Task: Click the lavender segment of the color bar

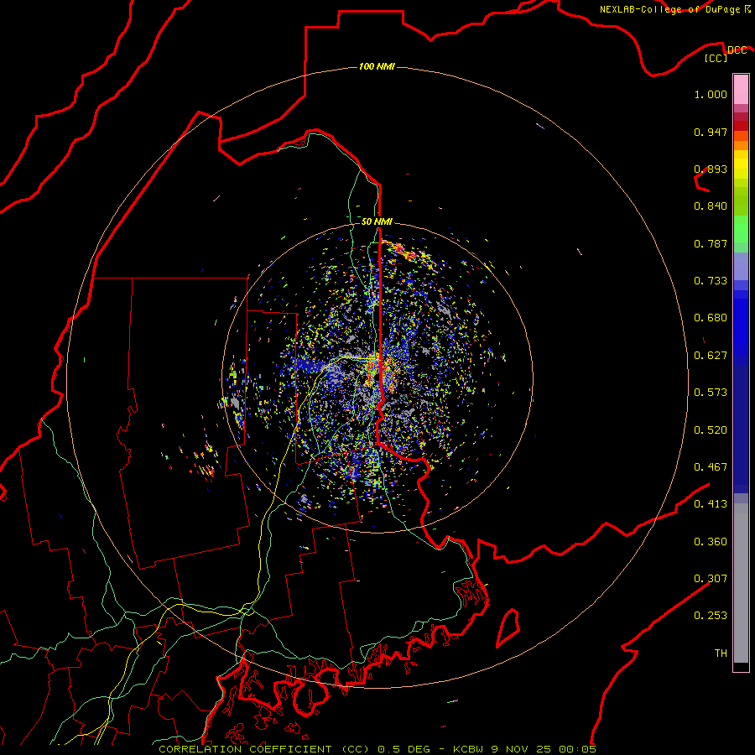Action: click(741, 268)
